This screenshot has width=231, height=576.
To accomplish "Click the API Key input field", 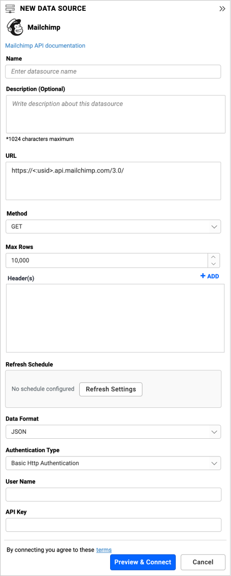I will tap(114, 525).
